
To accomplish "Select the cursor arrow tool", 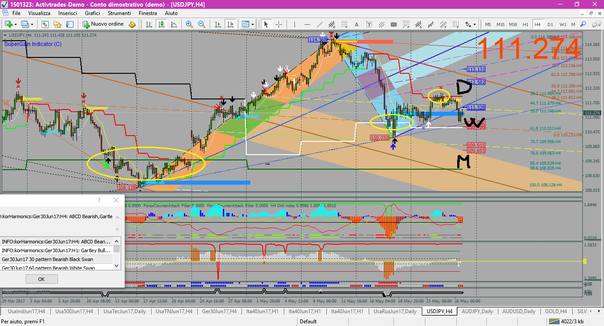I will [x=266, y=24].
